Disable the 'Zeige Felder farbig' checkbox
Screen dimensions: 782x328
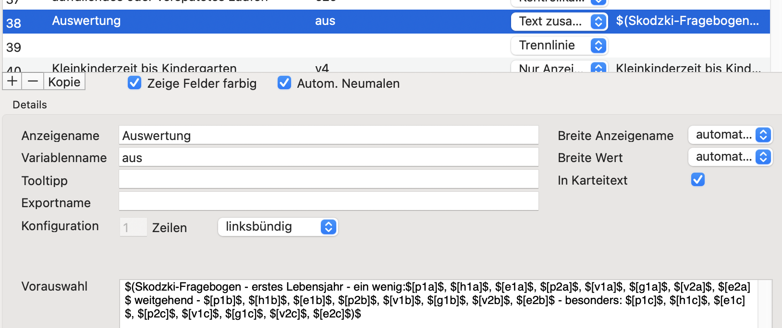tap(134, 83)
